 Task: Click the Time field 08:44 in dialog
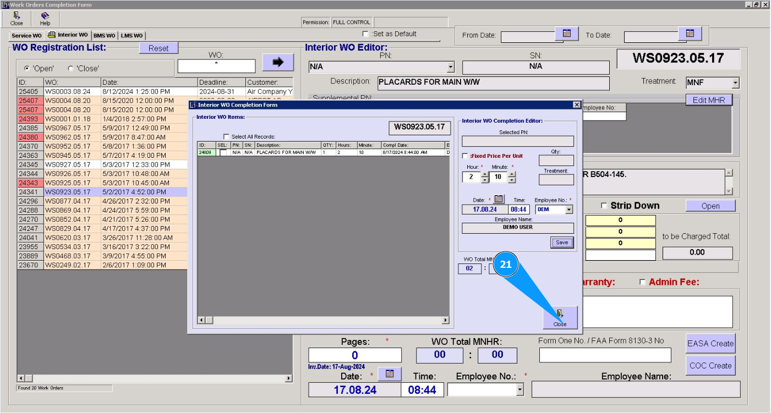pyautogui.click(x=520, y=210)
